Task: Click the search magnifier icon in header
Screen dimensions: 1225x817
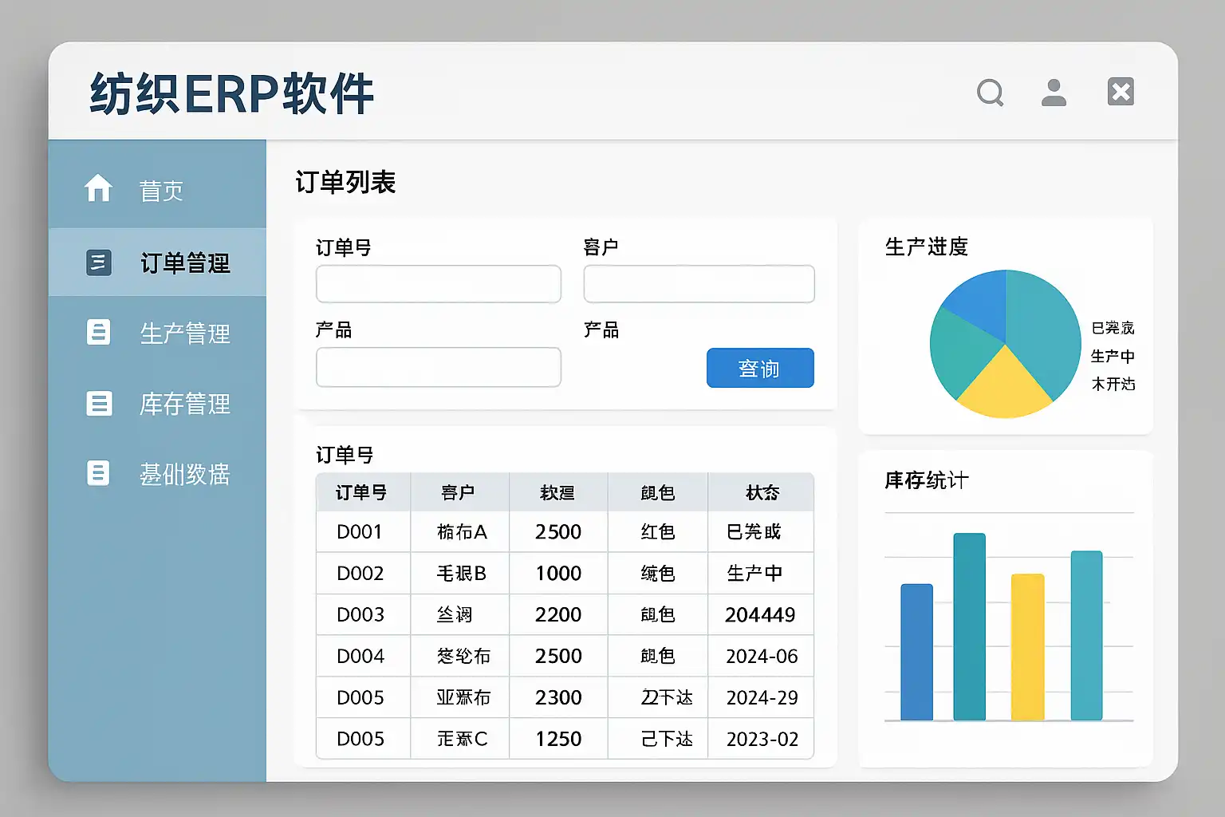Action: pyautogui.click(x=990, y=93)
